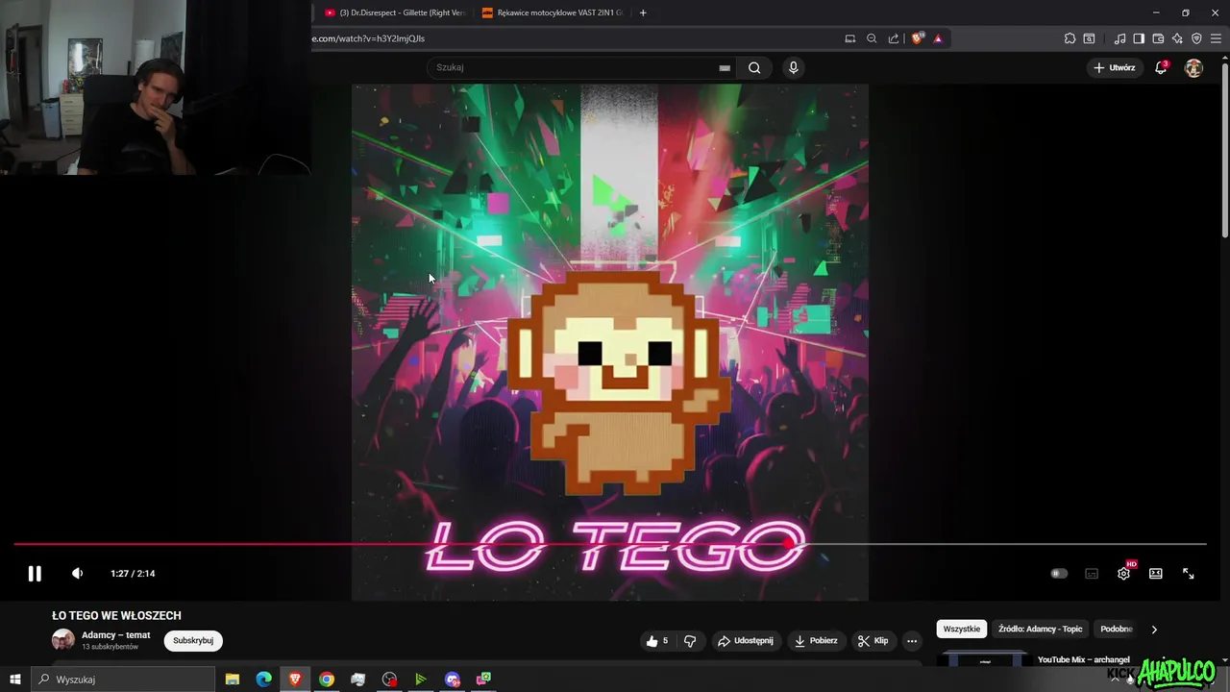Click the Klip scissors button

click(873, 641)
